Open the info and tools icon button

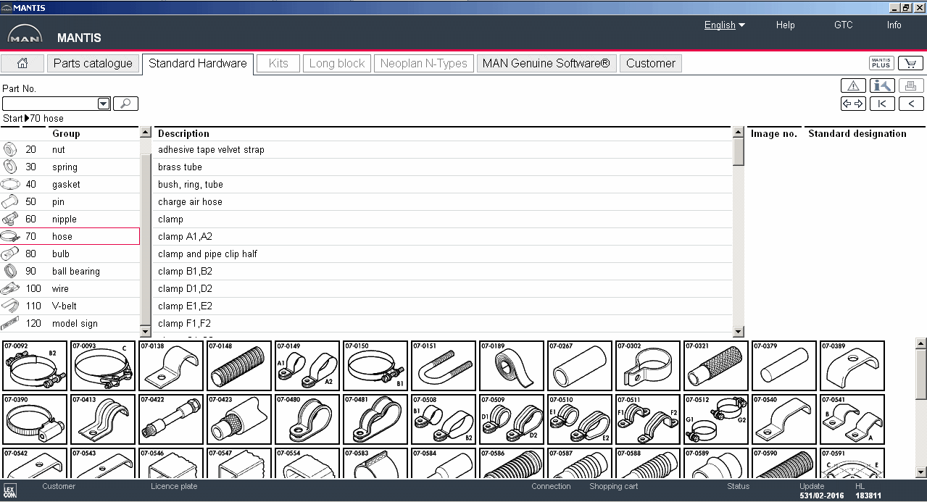882,85
